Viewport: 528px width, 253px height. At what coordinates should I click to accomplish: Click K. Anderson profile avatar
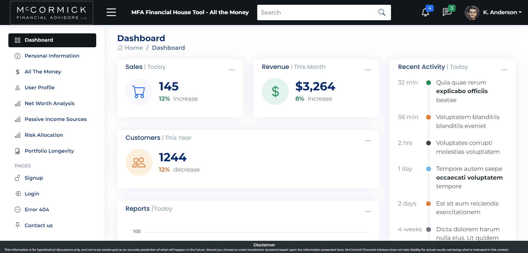point(472,13)
